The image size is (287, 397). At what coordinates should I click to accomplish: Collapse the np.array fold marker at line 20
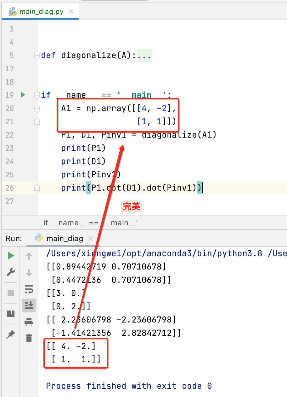(37, 109)
